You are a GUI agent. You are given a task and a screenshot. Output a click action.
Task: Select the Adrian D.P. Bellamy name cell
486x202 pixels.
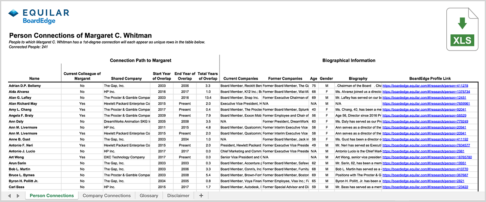[x=34, y=86]
